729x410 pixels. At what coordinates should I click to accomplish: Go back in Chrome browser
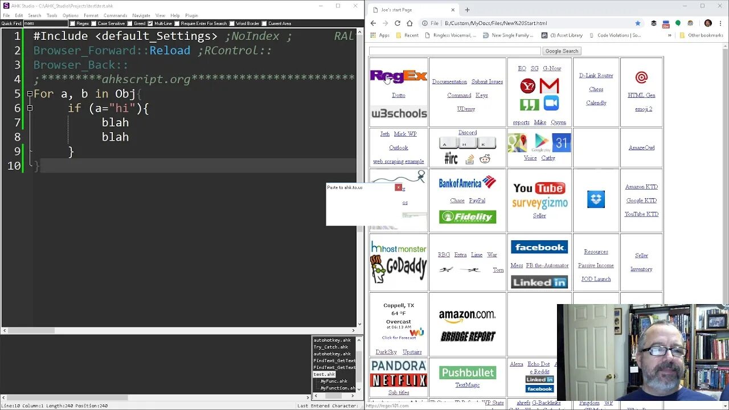(x=373, y=23)
